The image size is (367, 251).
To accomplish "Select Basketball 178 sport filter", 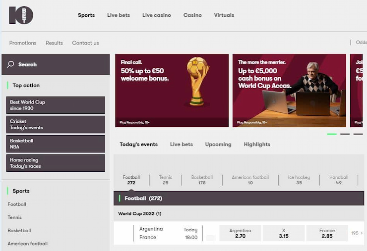I will point(202,180).
